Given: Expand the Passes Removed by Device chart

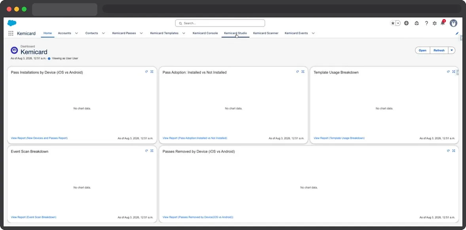Looking at the screenshot, I should (453, 151).
